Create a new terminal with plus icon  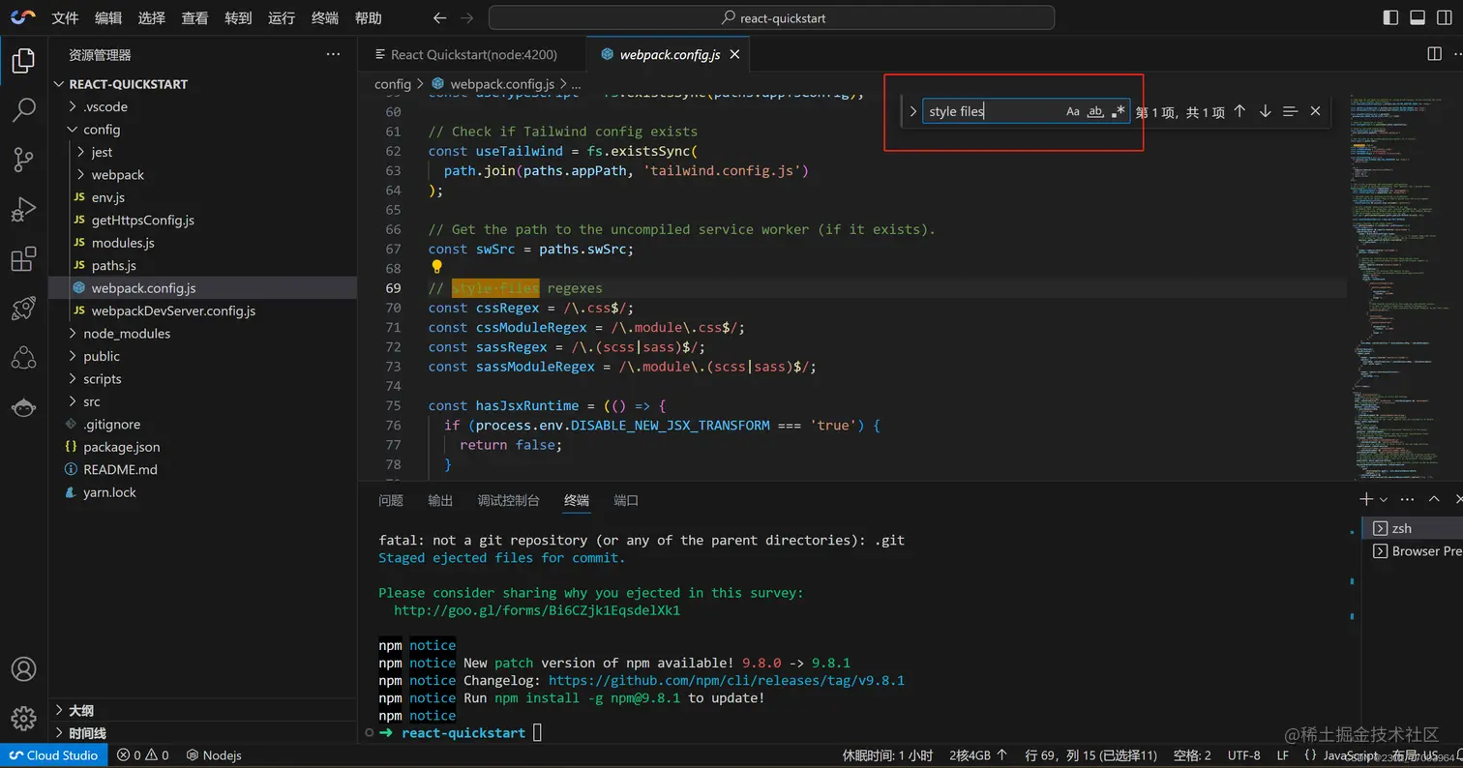point(1366,499)
